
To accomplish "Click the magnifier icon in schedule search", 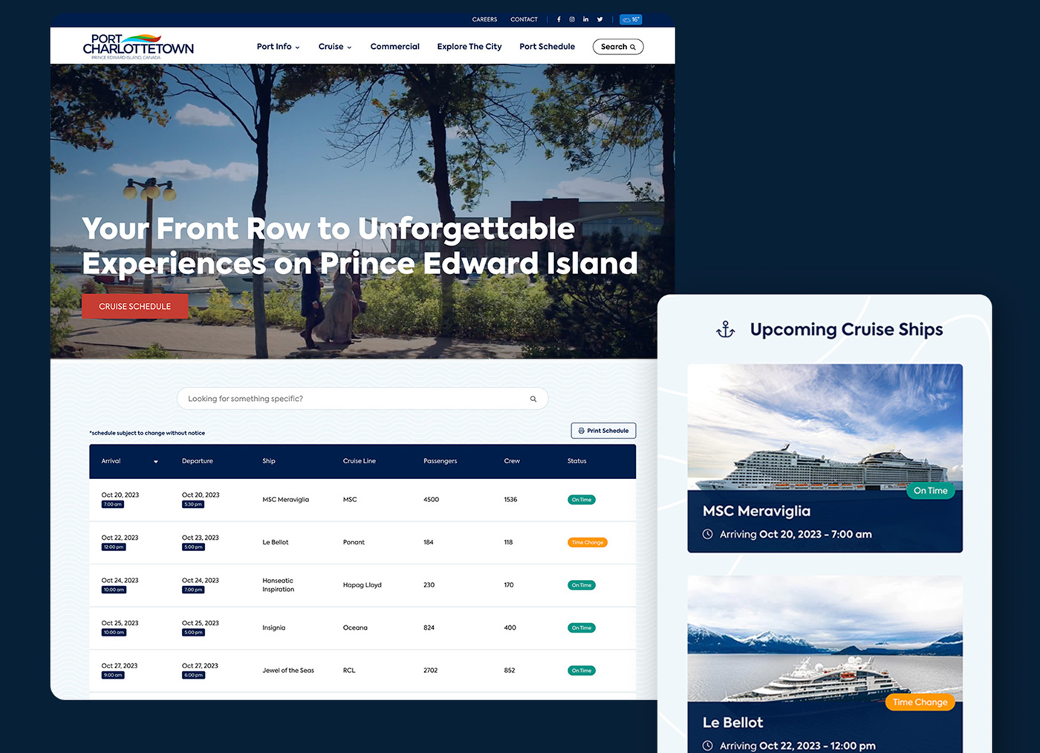I will [533, 399].
